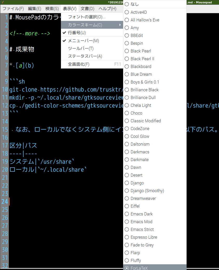This screenshot has width=219, height=270.
Task: Select the Daltonism scheme
Action: [155, 144]
